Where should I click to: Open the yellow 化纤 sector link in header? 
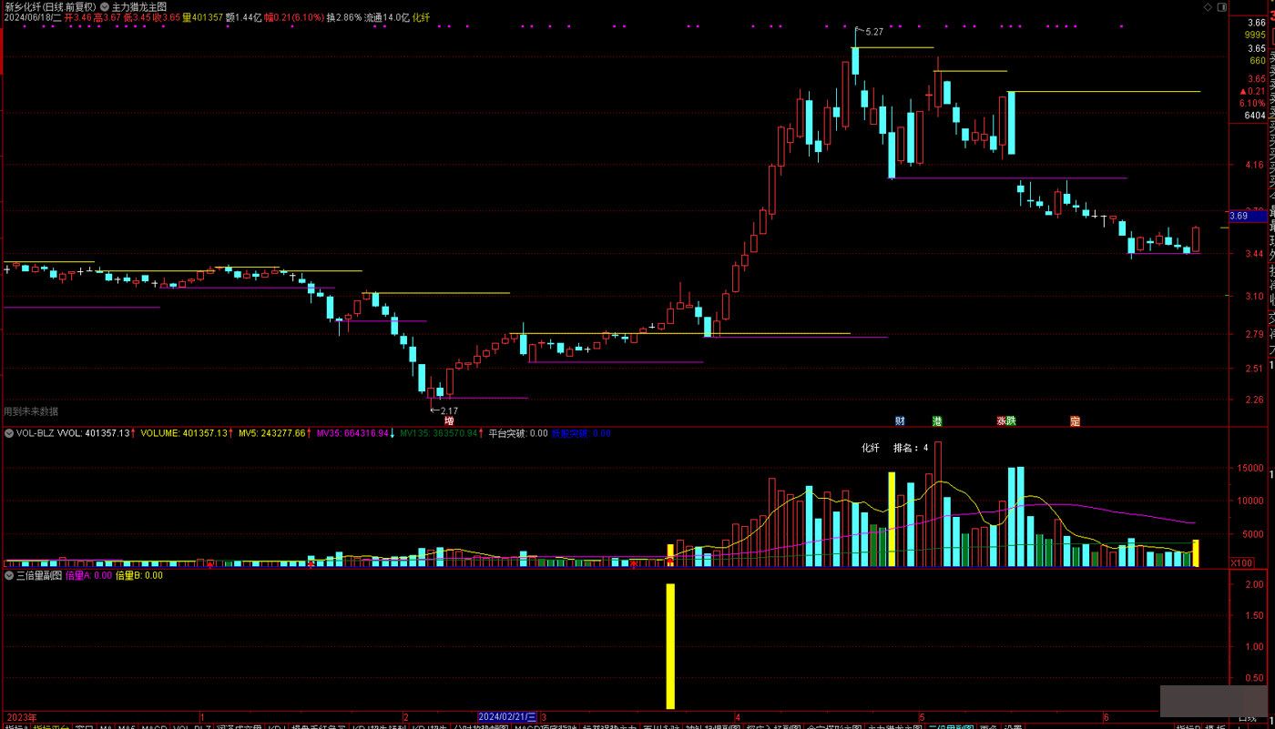point(421,17)
